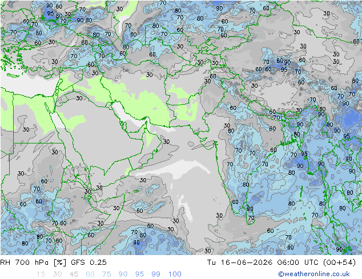Click the legend value 95
Image resolution: width=362 pixels, height=279 pixels.
(139, 274)
